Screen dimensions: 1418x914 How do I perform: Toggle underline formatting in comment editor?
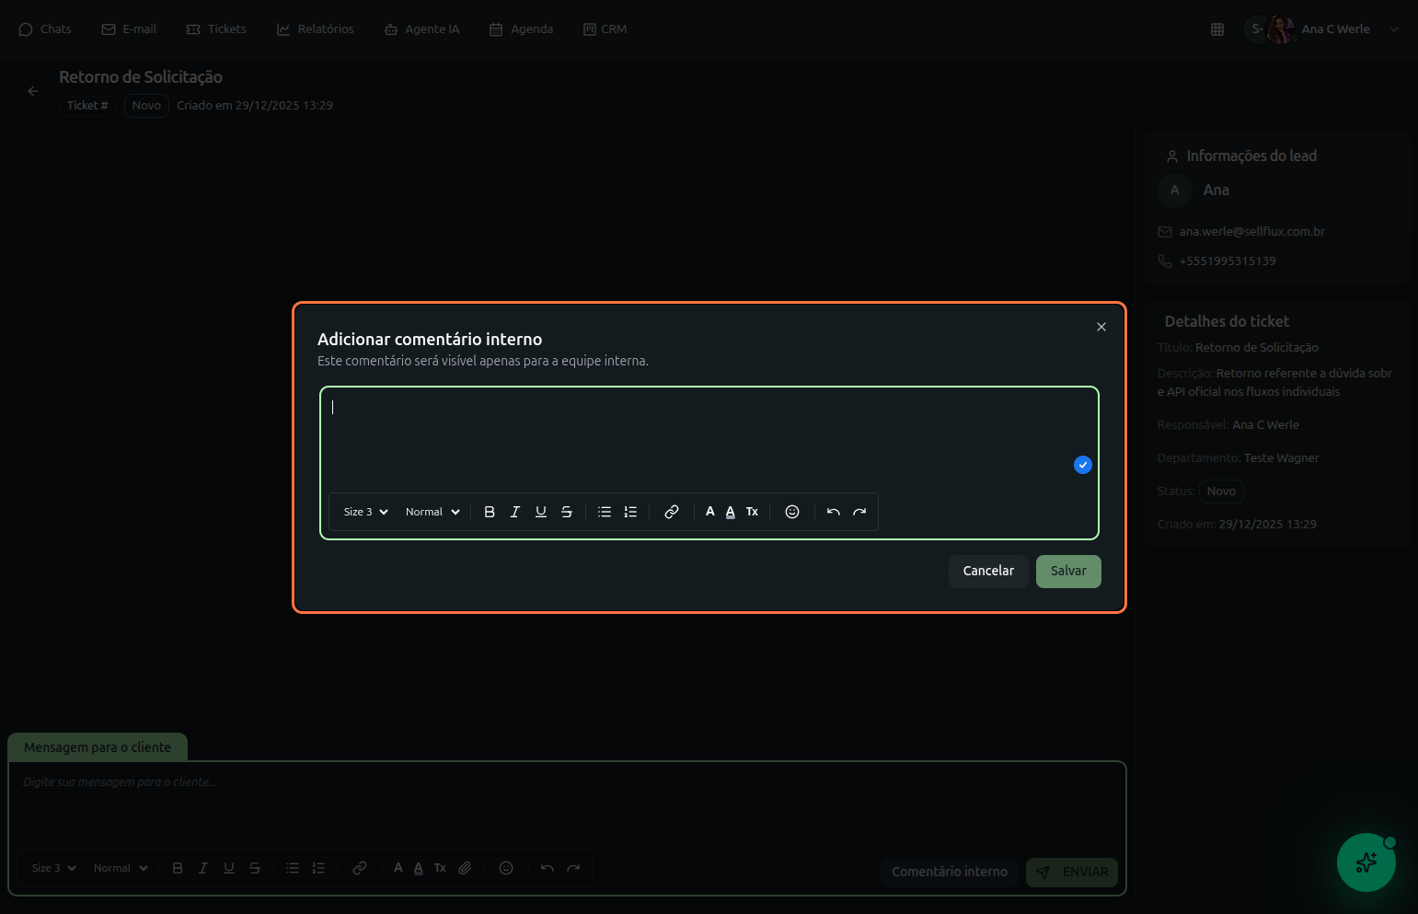pos(541,512)
